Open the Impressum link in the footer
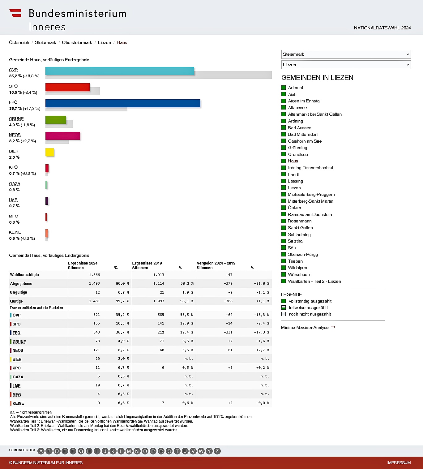The width and height of the screenshot is (423, 469). coord(399,463)
